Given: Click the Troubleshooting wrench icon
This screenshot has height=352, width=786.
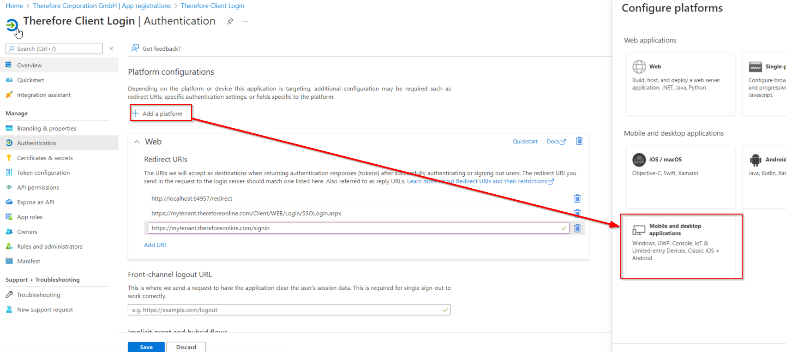Looking at the screenshot, I should click(x=9, y=295).
